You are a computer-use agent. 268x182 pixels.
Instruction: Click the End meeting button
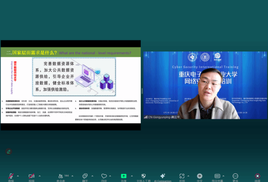pyautogui.click(x=257, y=177)
